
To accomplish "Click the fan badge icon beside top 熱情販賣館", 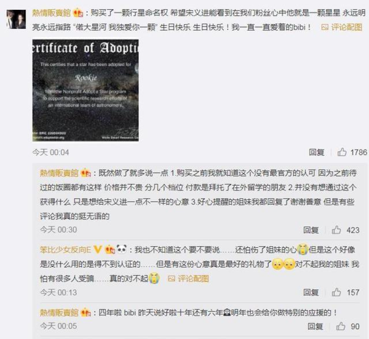I will 78,13.
